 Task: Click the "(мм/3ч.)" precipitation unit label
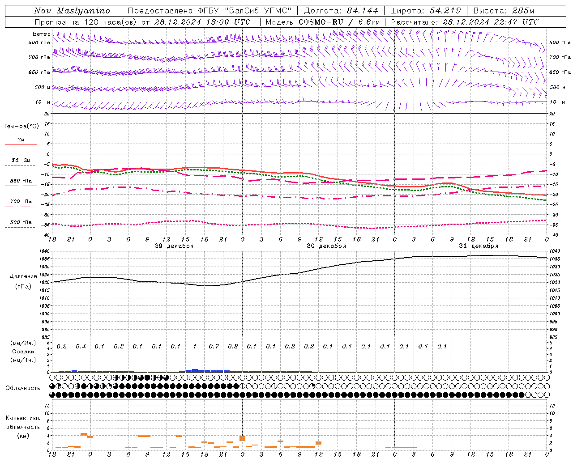pyautogui.click(x=23, y=343)
